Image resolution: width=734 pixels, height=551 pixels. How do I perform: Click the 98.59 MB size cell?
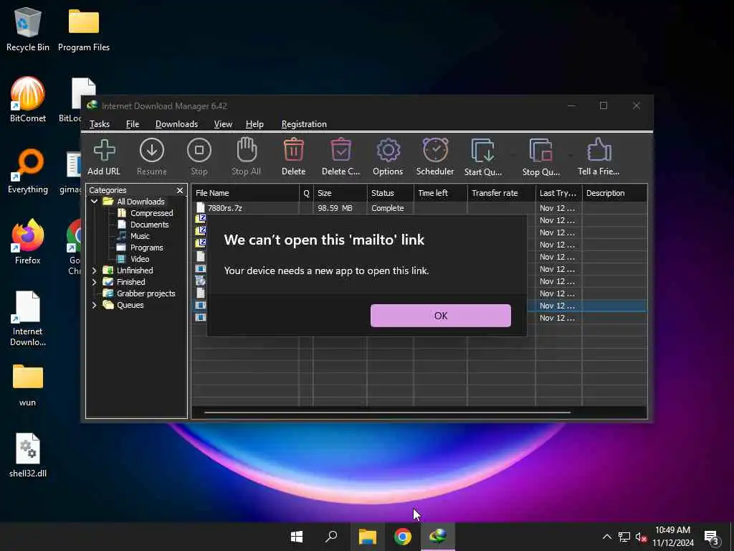(x=335, y=208)
